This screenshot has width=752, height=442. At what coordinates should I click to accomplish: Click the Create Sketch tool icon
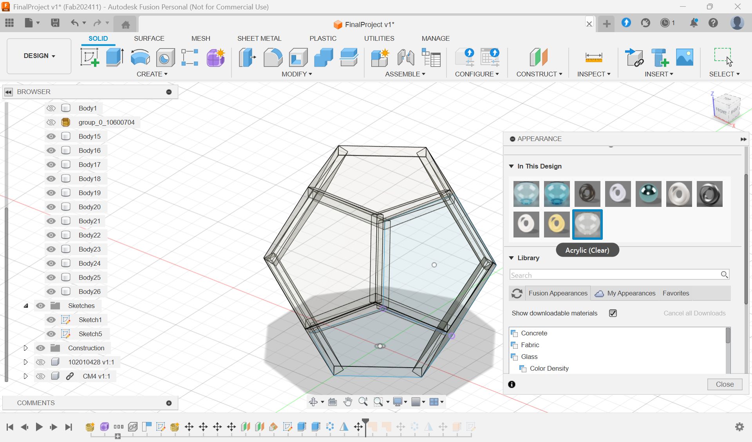(90, 57)
